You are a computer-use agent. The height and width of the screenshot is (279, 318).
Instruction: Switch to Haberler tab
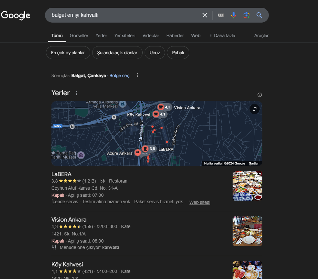pos(175,35)
